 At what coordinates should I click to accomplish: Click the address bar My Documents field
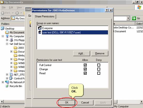tap(18, 18)
